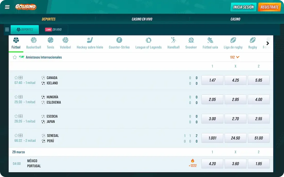Bet on Escocia win at 3.00

(x=212, y=119)
